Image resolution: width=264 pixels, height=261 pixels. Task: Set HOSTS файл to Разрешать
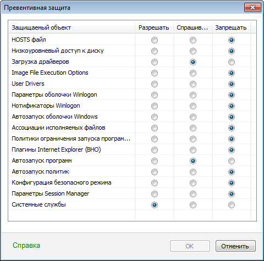point(155,40)
